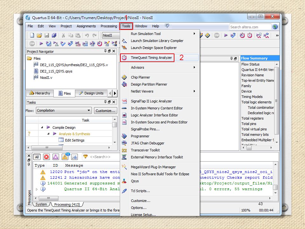Toggle the pin left of Flow Summary
Viewport: 305px width, 229px height.
click(x=231, y=59)
